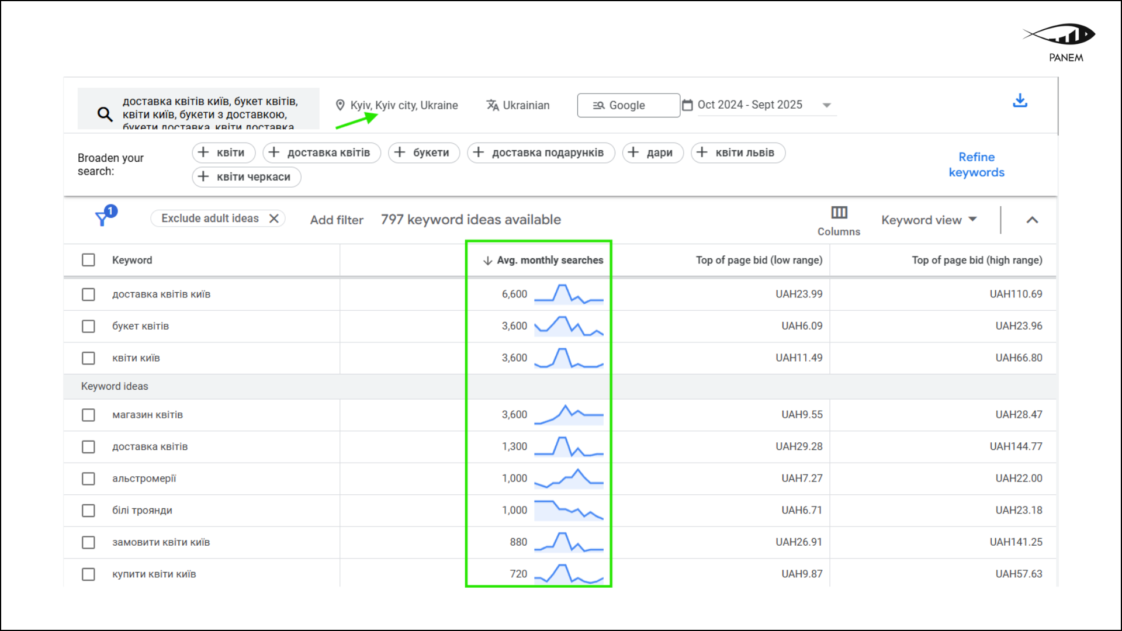
Task: Check the checkbox for доставка квітів київ
Action: coord(88,294)
